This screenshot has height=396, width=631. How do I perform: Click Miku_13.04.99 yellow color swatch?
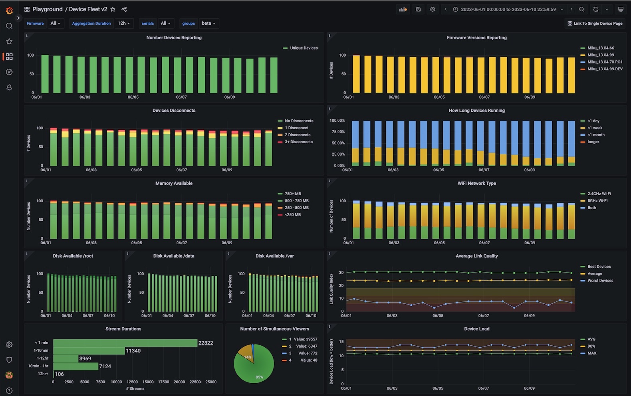(583, 55)
